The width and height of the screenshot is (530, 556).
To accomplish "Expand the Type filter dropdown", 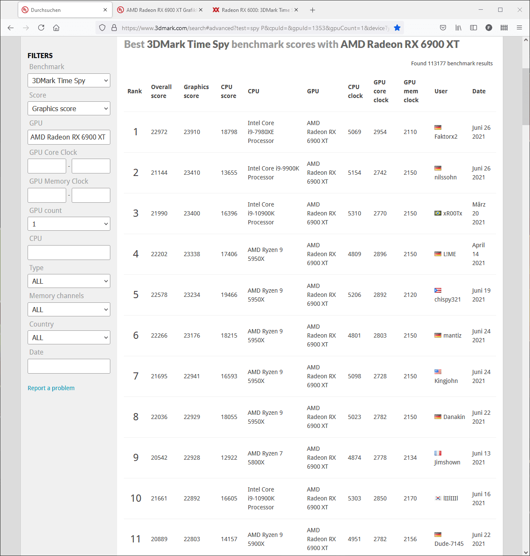I will pos(69,281).
